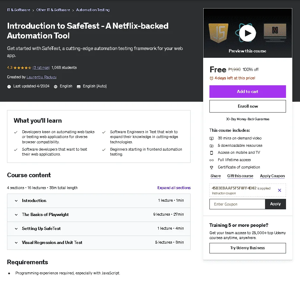Click the closed captions icon

pyautogui.click(x=78, y=87)
